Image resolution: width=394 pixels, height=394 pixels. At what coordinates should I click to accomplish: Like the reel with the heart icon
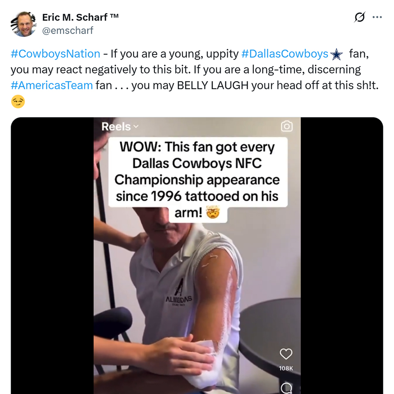coord(286,354)
